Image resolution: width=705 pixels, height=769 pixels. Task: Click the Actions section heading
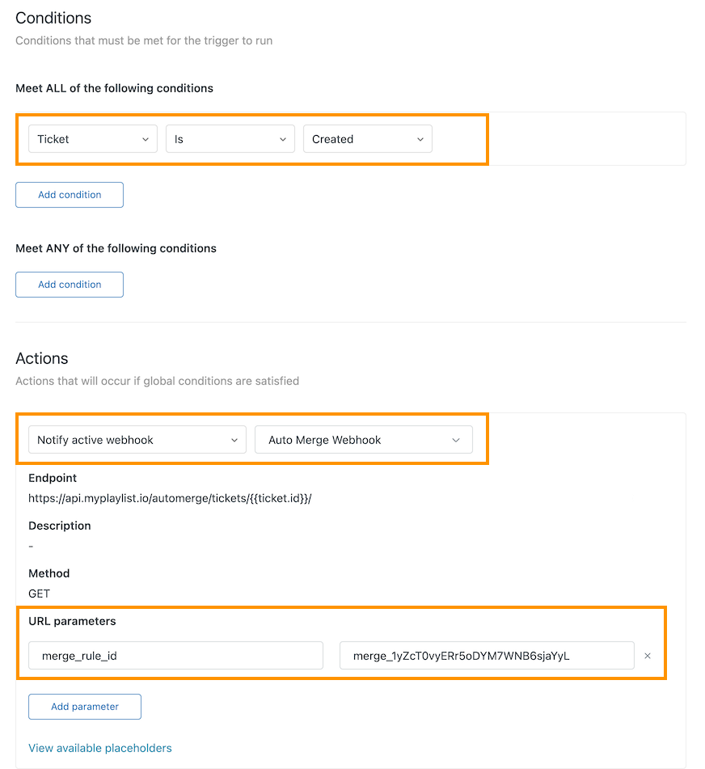[42, 358]
